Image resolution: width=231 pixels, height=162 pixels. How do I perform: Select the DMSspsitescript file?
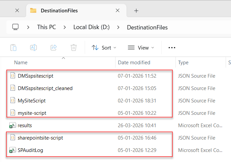click(35, 76)
